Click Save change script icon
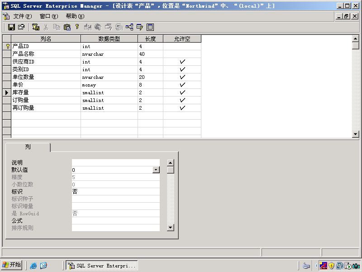The width and height of the screenshot is (362, 272). pos(36,27)
